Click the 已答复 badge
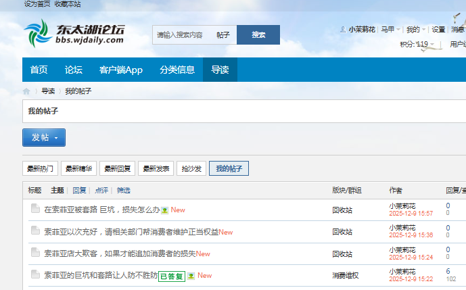 point(172,276)
